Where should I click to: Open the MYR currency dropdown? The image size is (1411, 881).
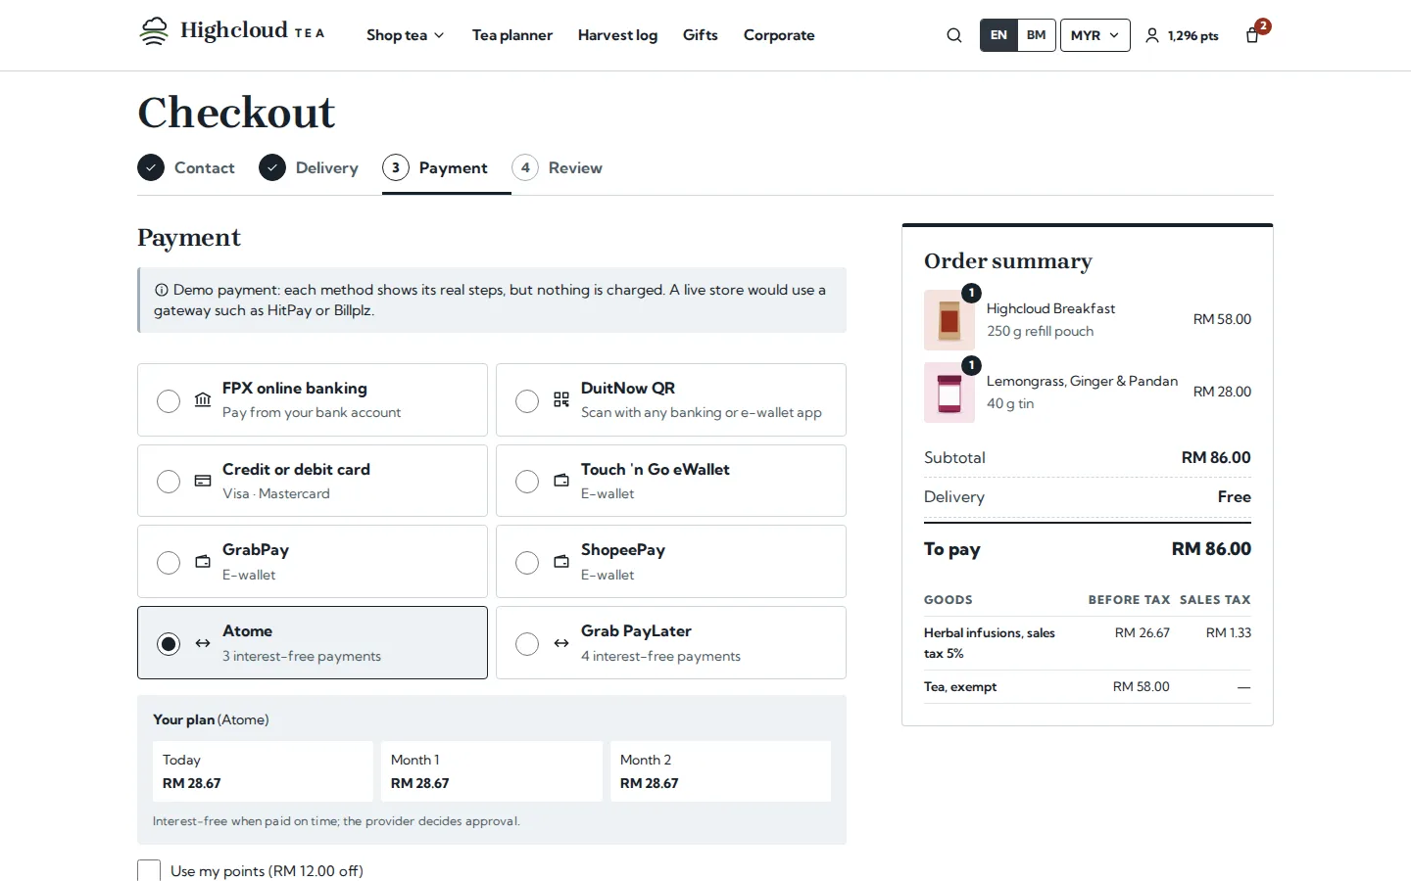pos(1095,35)
